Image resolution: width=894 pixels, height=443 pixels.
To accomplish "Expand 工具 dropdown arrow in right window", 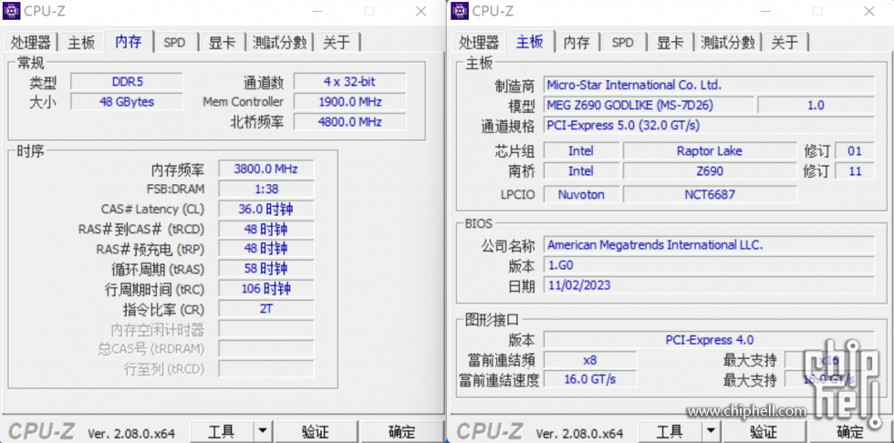I will [x=711, y=432].
